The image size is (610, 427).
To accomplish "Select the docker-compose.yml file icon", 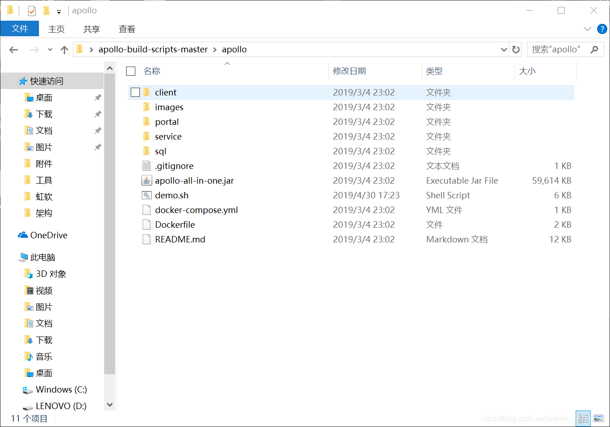I will click(147, 210).
